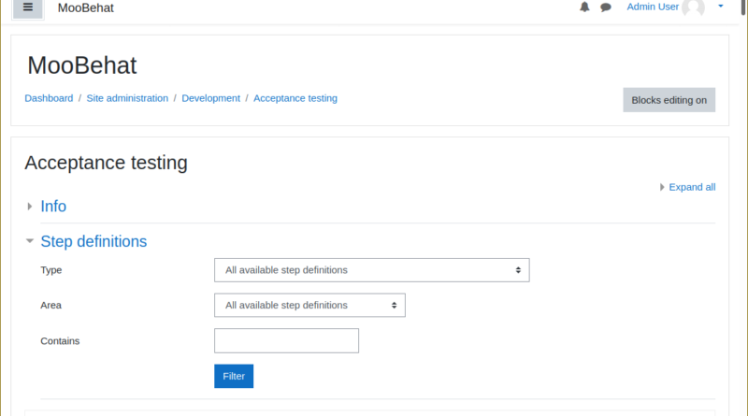The width and height of the screenshot is (748, 416).
Task: Click the Expand all arrow icon
Action: point(662,187)
